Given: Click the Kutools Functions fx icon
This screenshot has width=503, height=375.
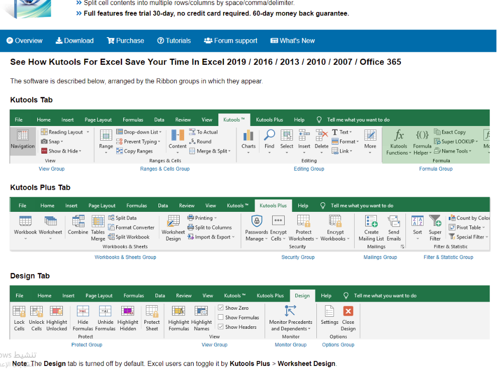Looking at the screenshot, I should click(399, 135).
